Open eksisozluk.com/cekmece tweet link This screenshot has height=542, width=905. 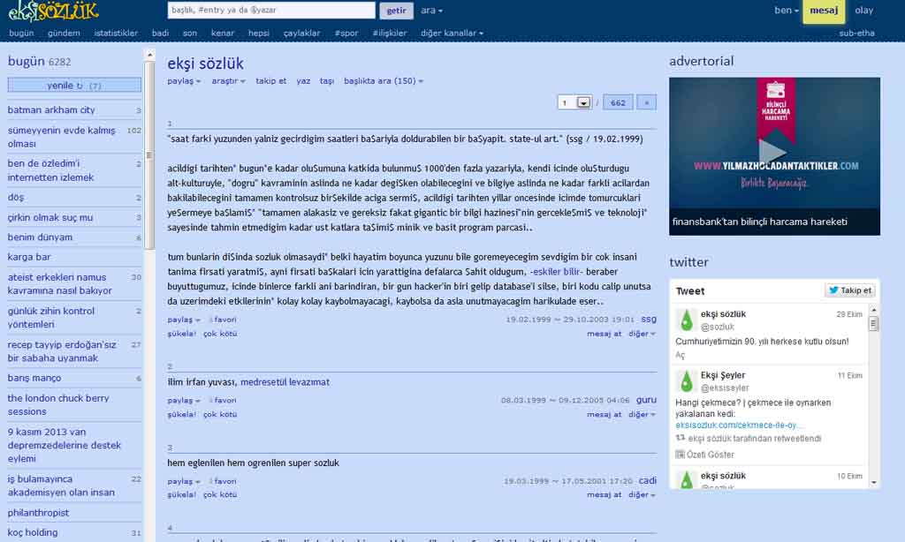pyautogui.click(x=738, y=425)
